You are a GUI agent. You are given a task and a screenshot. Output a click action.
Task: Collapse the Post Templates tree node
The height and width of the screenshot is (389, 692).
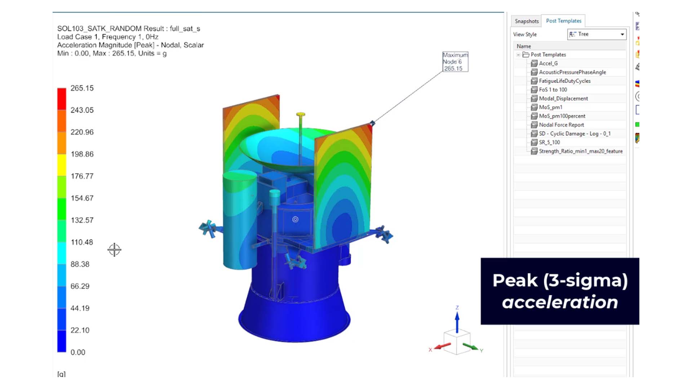pyautogui.click(x=518, y=54)
